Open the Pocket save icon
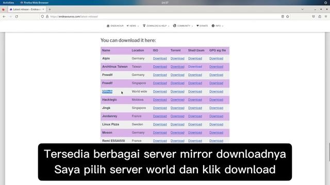The image size is (330, 185). click(x=313, y=16)
